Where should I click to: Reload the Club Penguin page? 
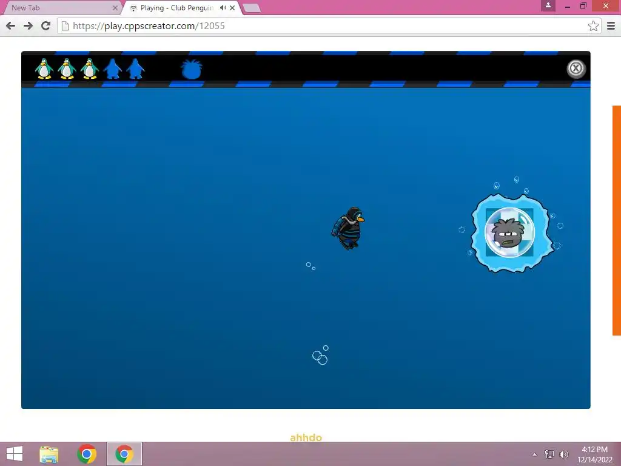tap(46, 25)
